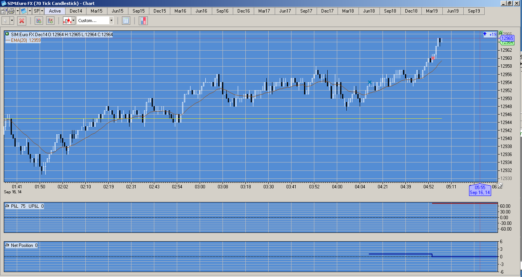Click the printer icon
Image resolution: width=522 pixels, height=277 pixels.
[x=11, y=11]
